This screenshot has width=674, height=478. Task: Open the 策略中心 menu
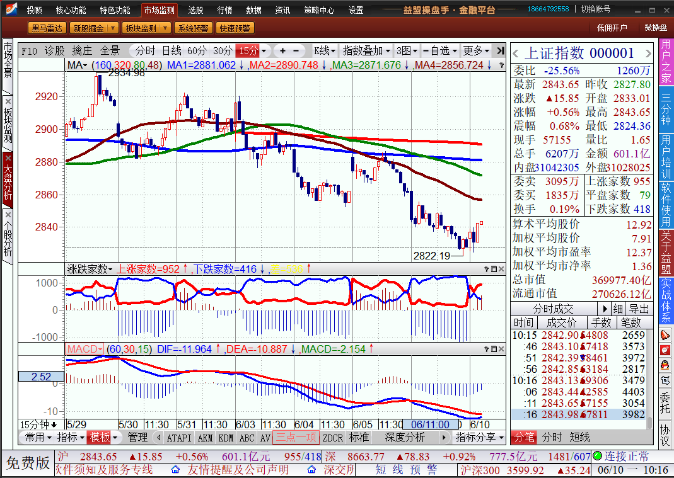tap(319, 10)
